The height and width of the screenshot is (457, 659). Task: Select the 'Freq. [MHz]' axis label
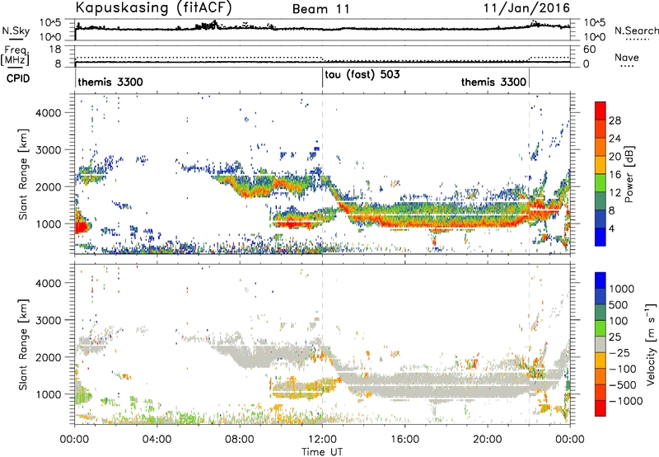(x=15, y=55)
